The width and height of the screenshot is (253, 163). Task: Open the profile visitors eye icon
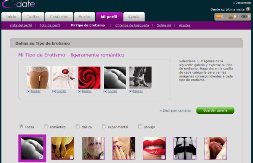point(244,16)
